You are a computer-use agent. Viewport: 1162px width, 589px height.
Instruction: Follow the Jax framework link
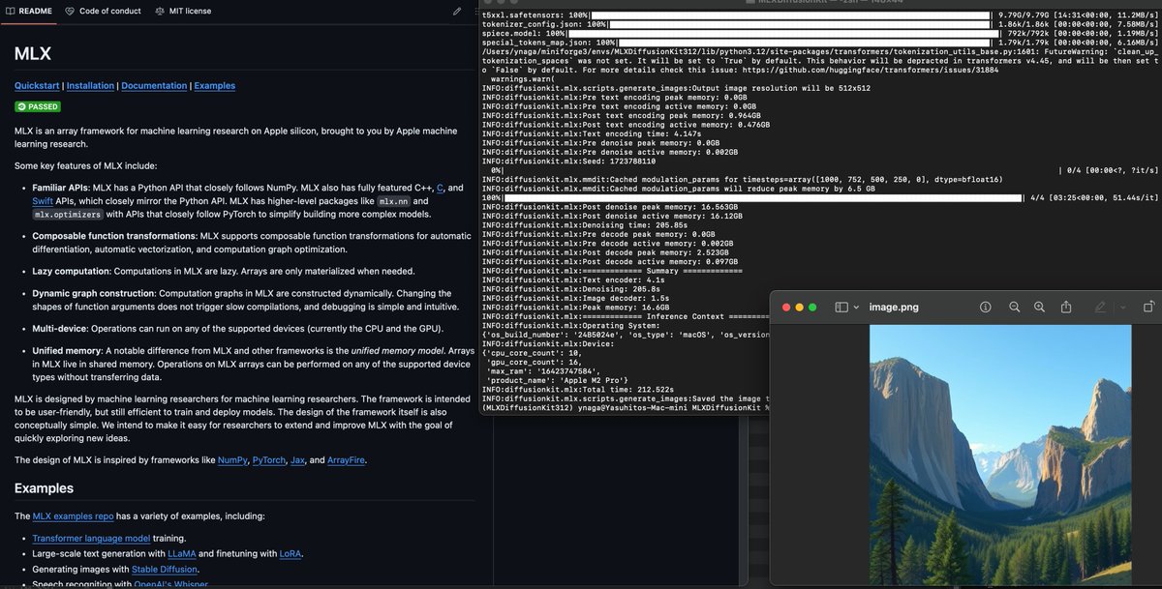tap(298, 459)
